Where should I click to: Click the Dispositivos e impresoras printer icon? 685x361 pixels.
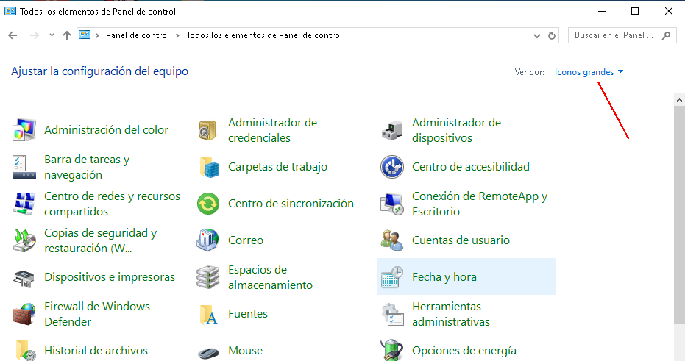coord(24,279)
